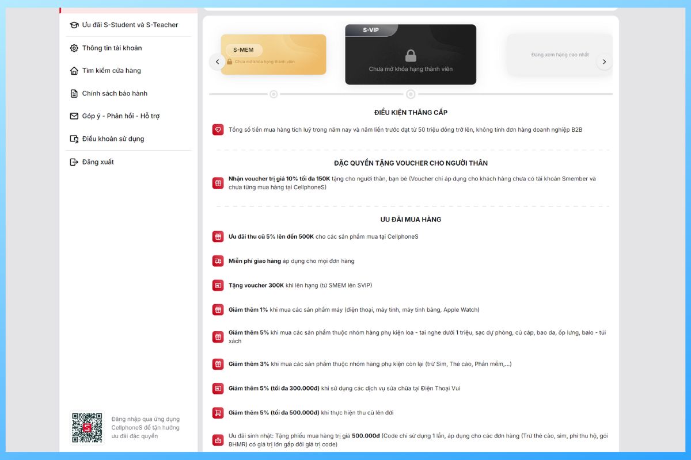Click the 50 triệu đồng upgrade condition text
Screen dimensions: 691x460
pyautogui.click(x=405, y=130)
